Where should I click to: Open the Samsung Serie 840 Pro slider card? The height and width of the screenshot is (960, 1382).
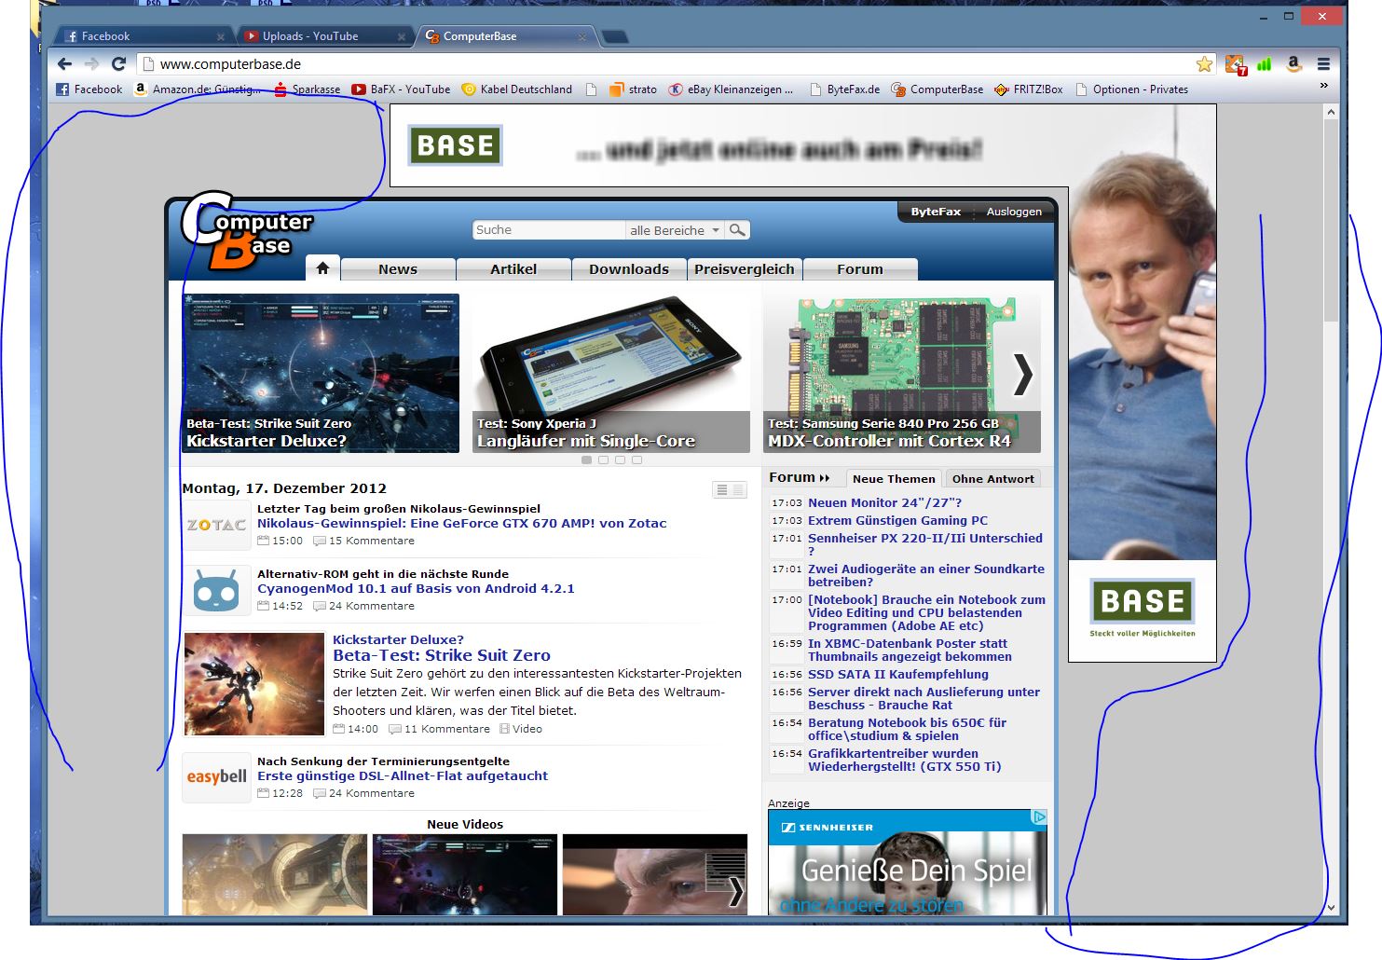point(902,373)
